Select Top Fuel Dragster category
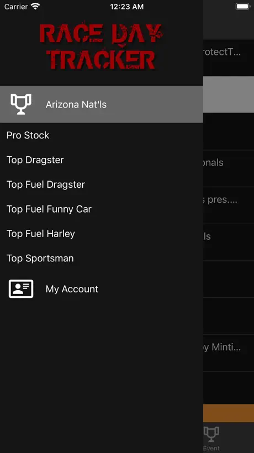This screenshot has height=453, width=254. pyautogui.click(x=46, y=184)
